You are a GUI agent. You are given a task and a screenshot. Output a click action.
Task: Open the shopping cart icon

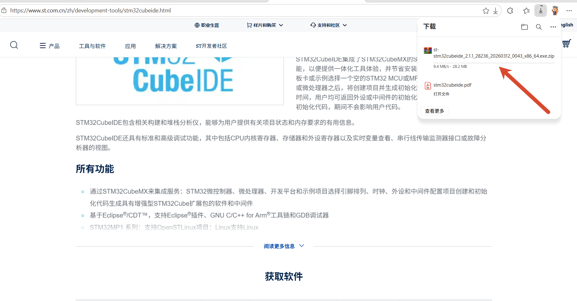(566, 43)
